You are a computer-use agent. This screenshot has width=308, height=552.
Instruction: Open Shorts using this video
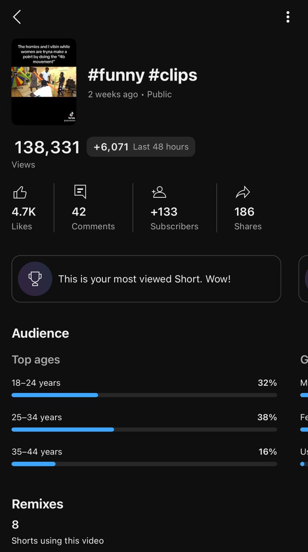(58, 540)
